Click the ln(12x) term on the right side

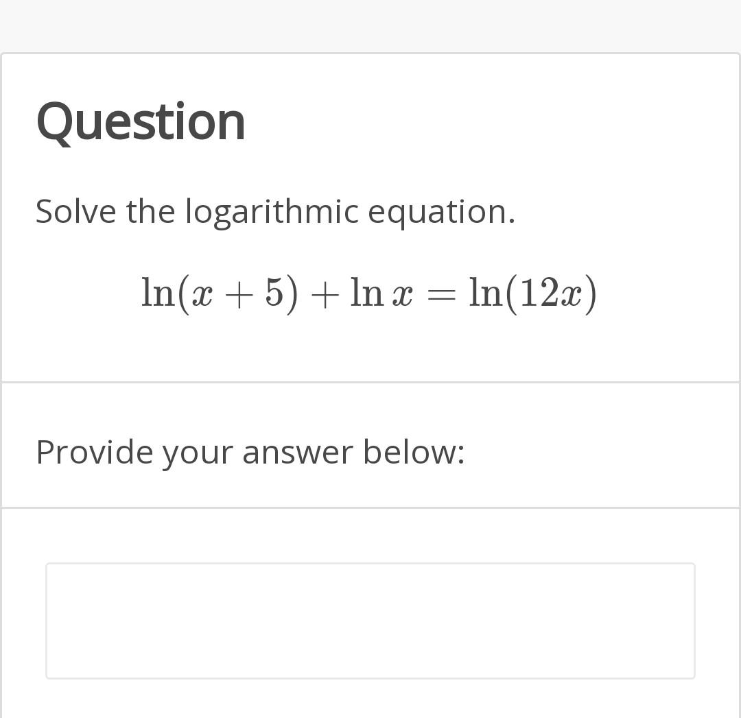pos(532,293)
